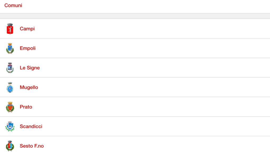Click the Scandicci blue shield crest icon
The image size is (270, 152).
(x=10, y=126)
